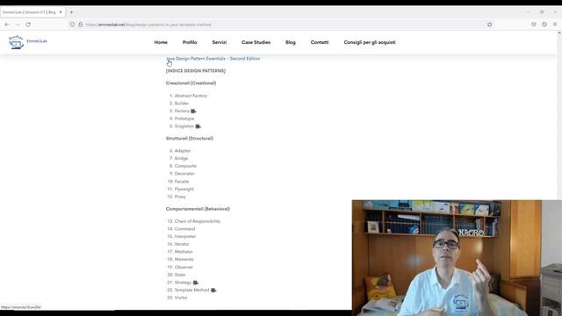Click the [INDICE DESIGN PATTERNS] heading

195,71
